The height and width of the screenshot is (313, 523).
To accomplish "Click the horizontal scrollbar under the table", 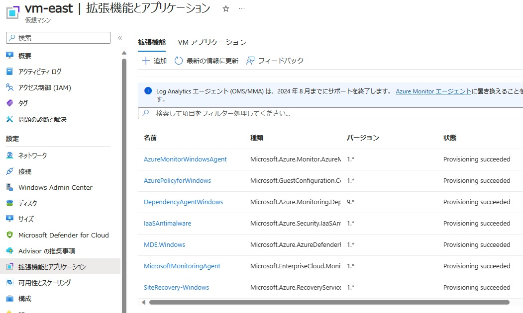I will 328,302.
